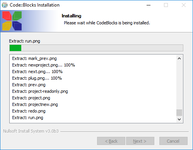Viewport: 193px width, 150px height.
Task: Select the 'Extract: projectnew.png' log line
Action: 35,104
